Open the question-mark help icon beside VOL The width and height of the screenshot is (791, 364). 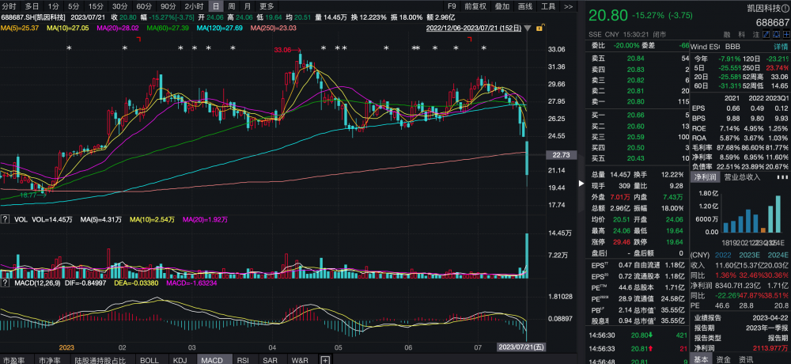pos(5,220)
